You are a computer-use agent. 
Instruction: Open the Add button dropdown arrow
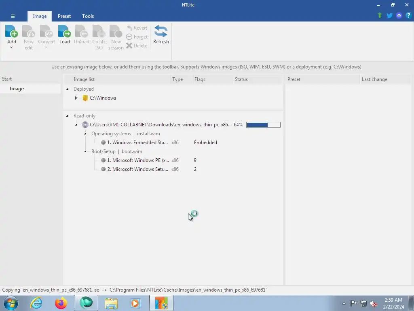[11, 48]
